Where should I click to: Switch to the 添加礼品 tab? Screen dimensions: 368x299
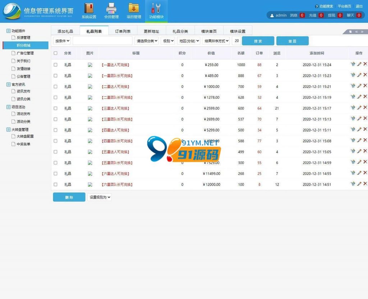coord(65,31)
